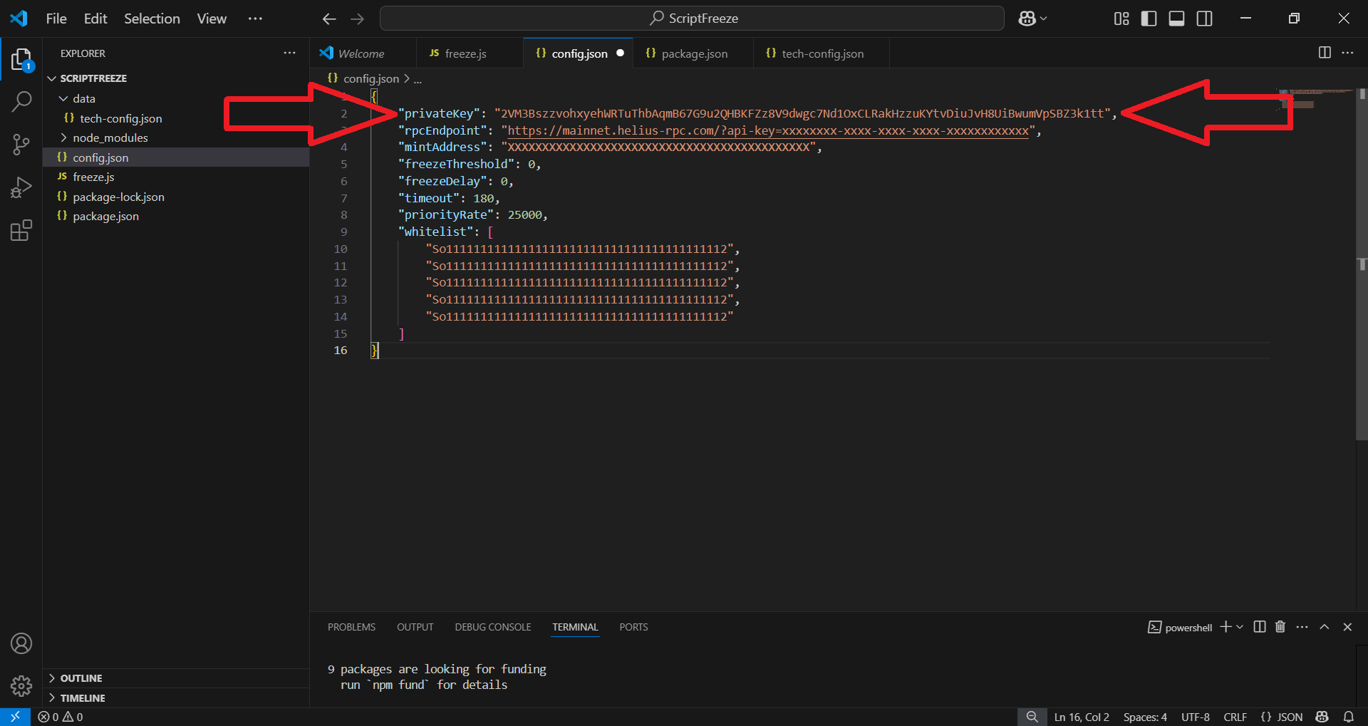The height and width of the screenshot is (726, 1368).
Task: Switch to the tech-config.json editor tab
Action: (822, 53)
